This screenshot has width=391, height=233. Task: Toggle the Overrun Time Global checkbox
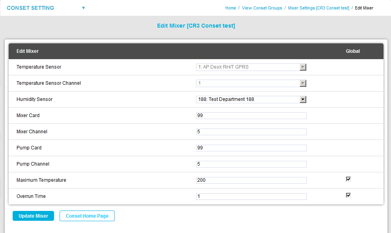coord(348,195)
